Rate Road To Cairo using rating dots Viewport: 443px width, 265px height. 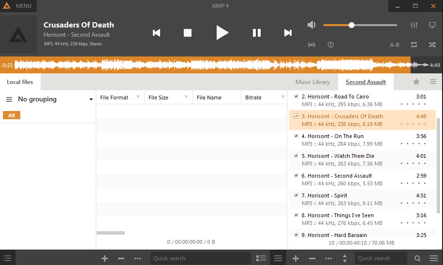[x=413, y=104]
